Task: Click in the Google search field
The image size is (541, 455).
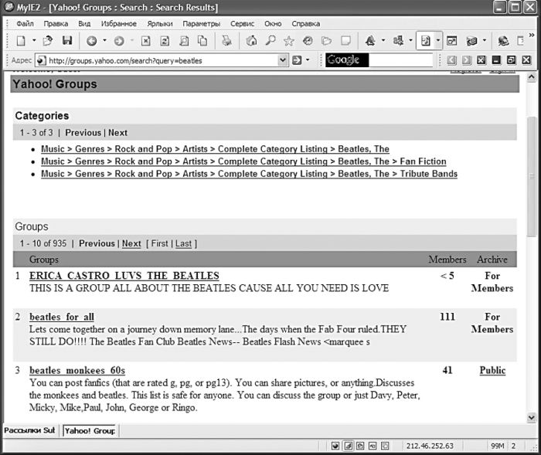Action: click(398, 59)
